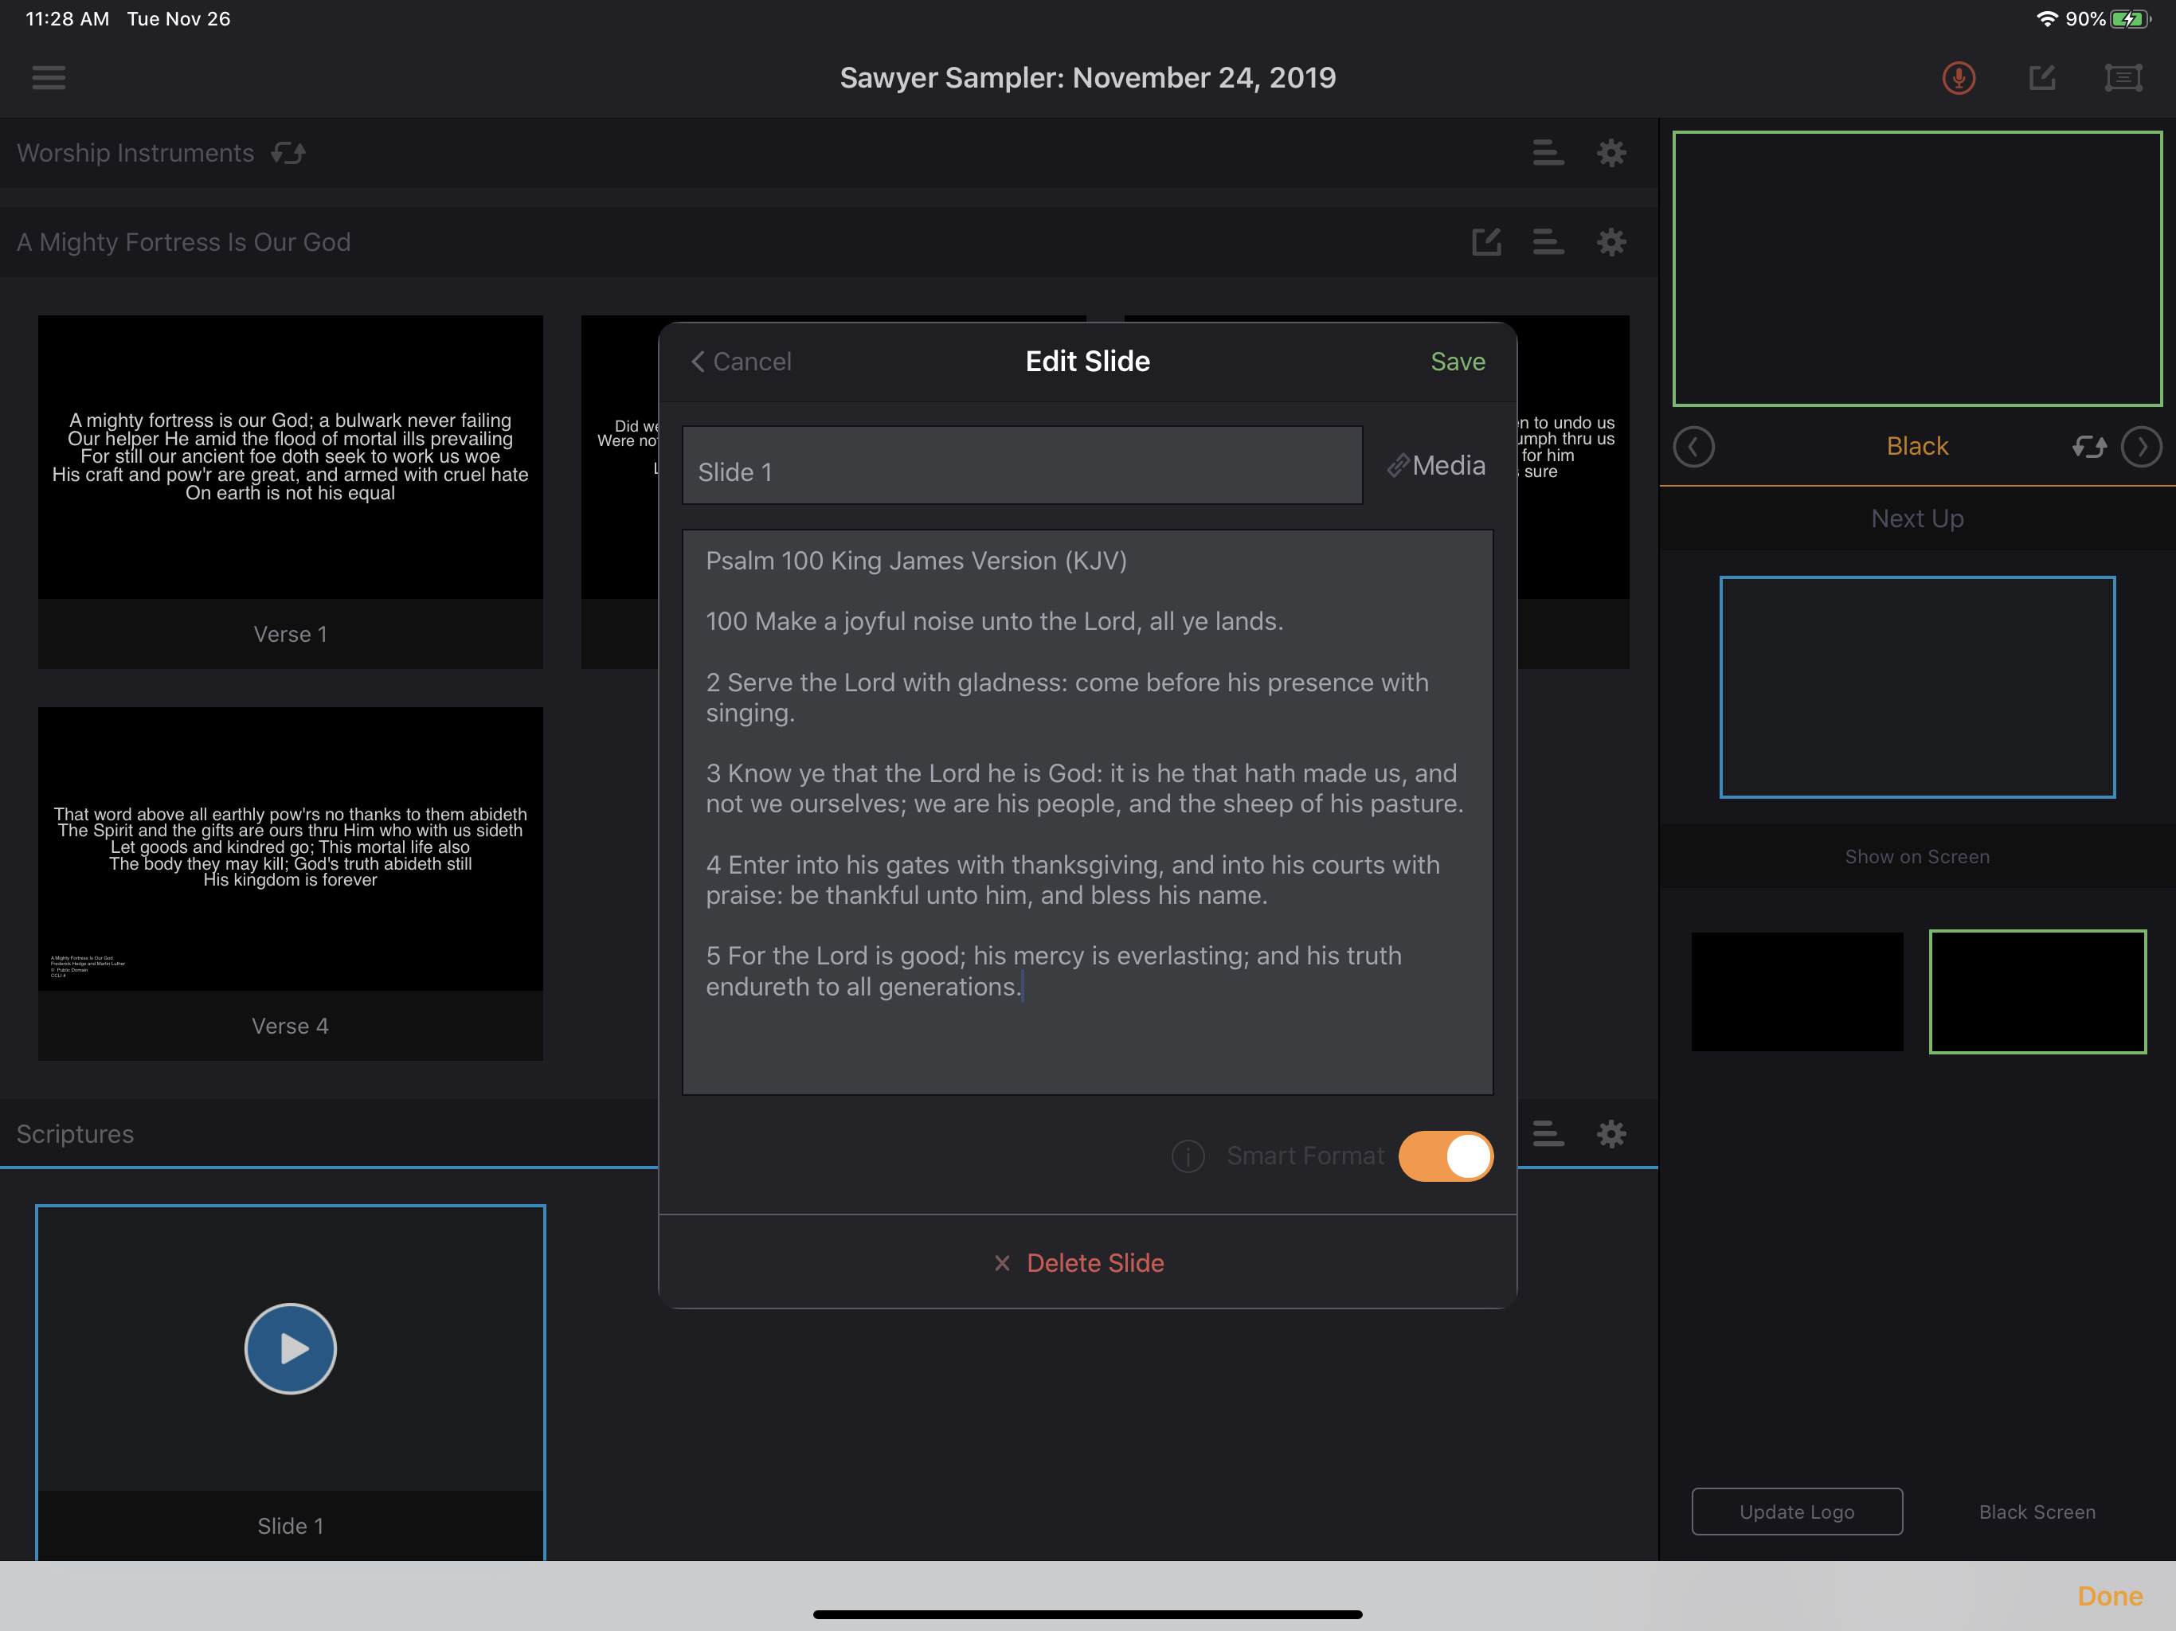Select the Verse 1 slide thumbnail
The image size is (2176, 1631).
click(x=290, y=457)
